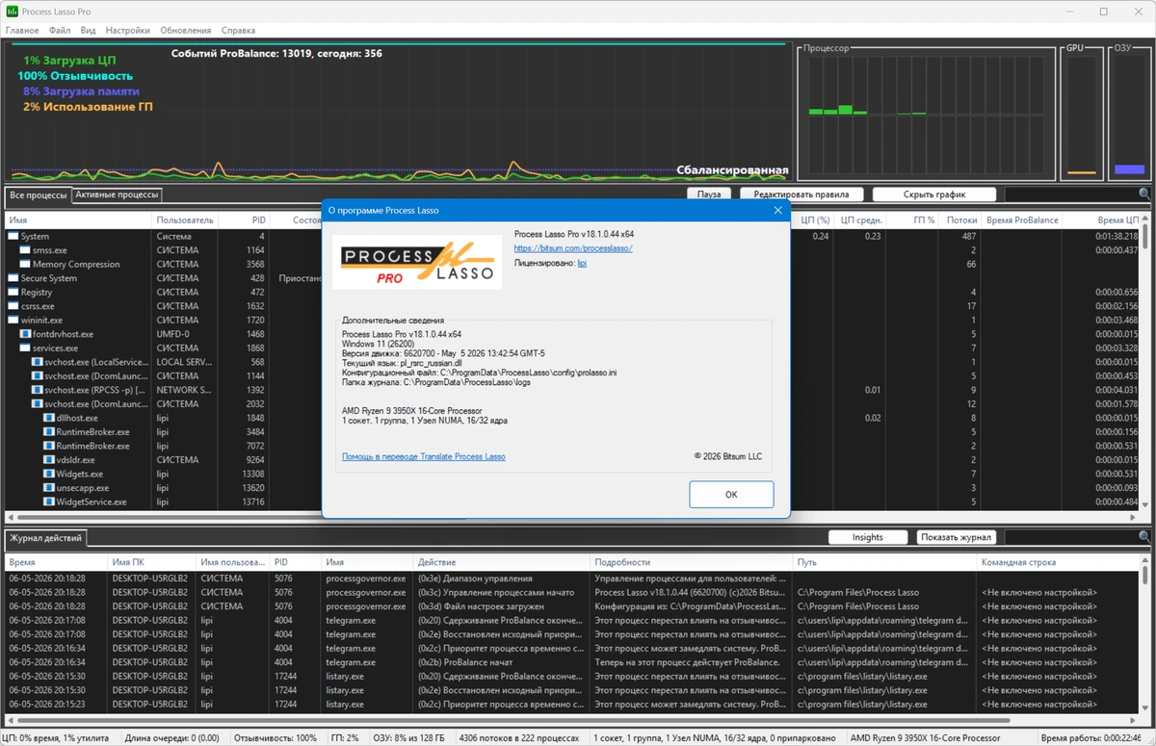The width and height of the screenshot is (1156, 746).
Task: Open the Настройки menu
Action: point(127,31)
